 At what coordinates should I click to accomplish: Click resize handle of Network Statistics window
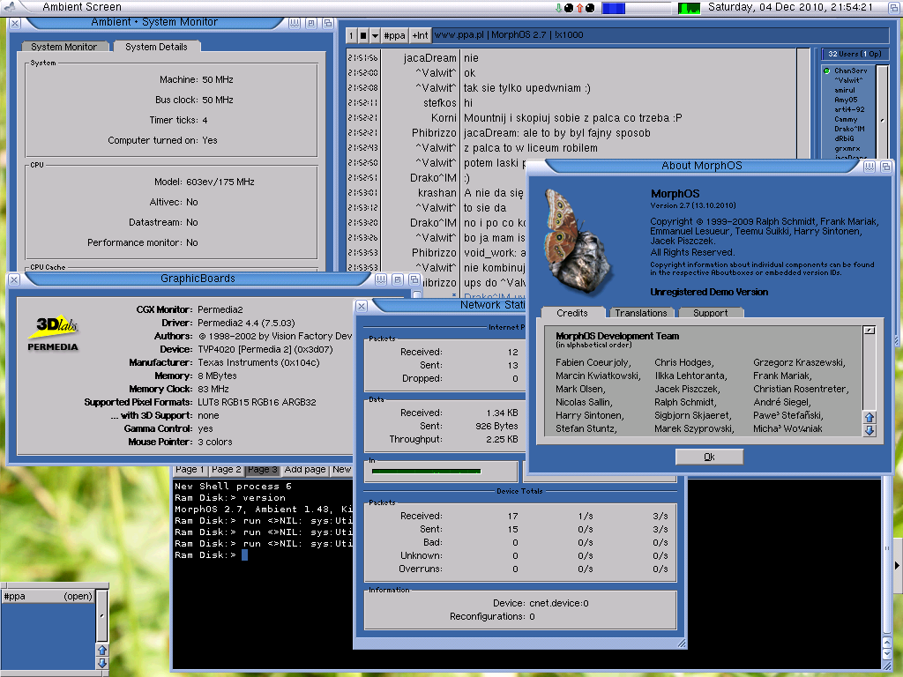tap(682, 644)
